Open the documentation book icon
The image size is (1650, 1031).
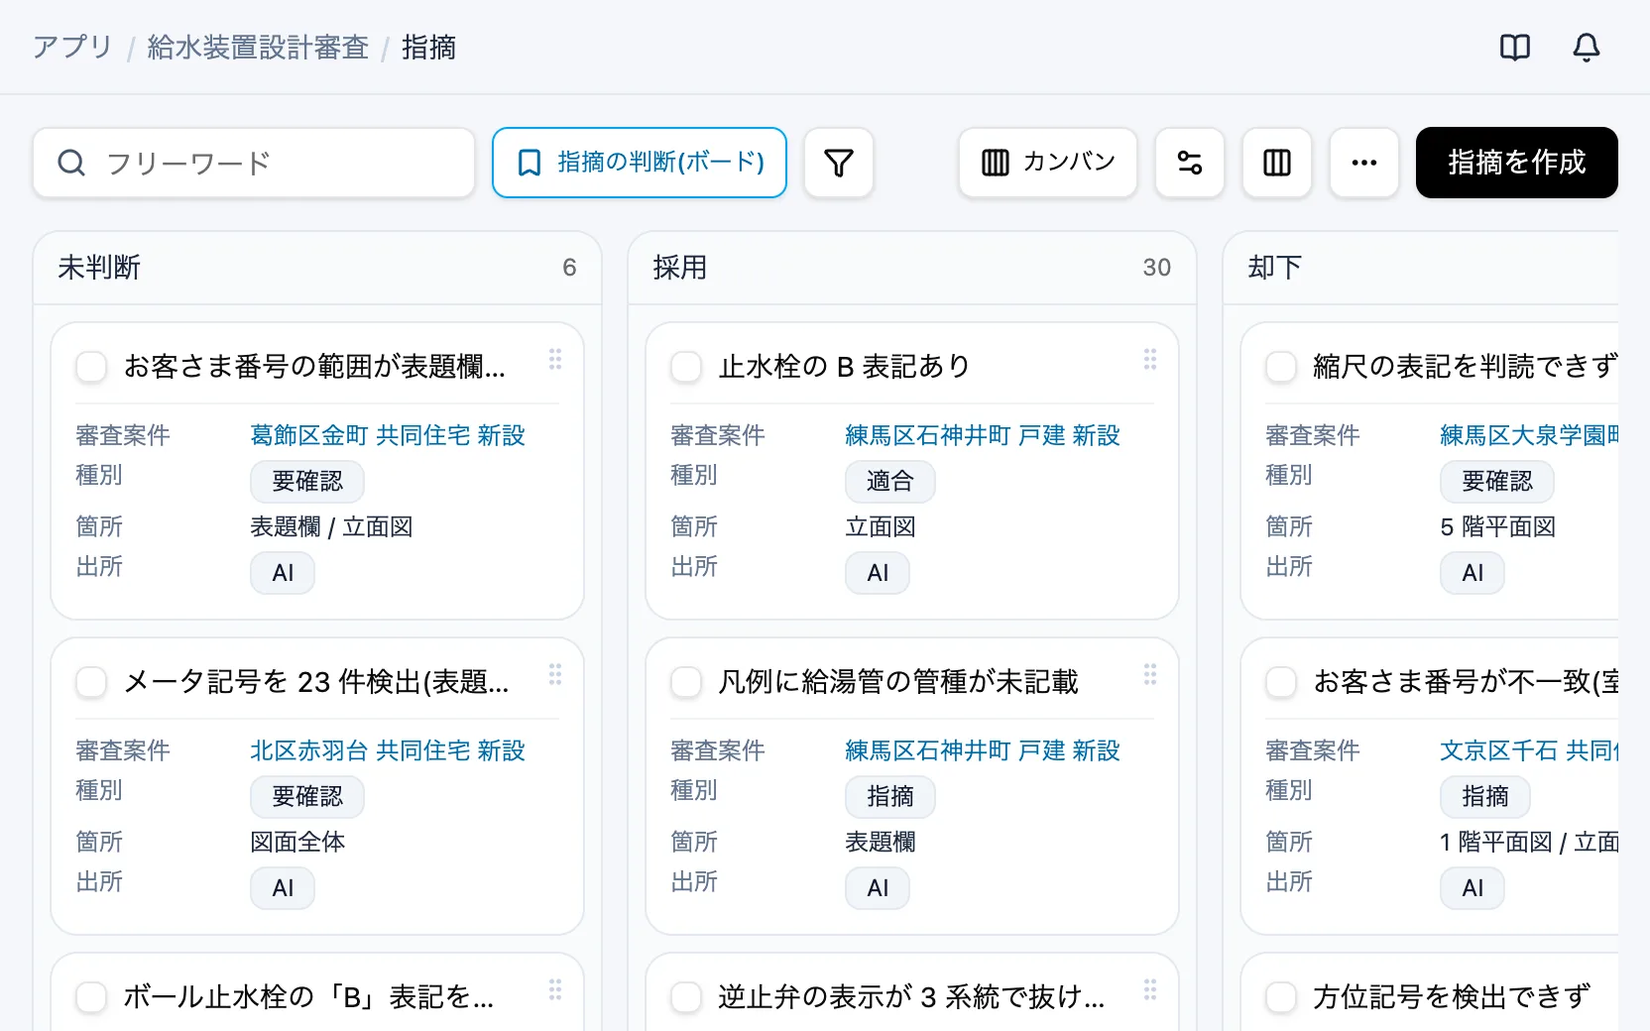point(1515,47)
